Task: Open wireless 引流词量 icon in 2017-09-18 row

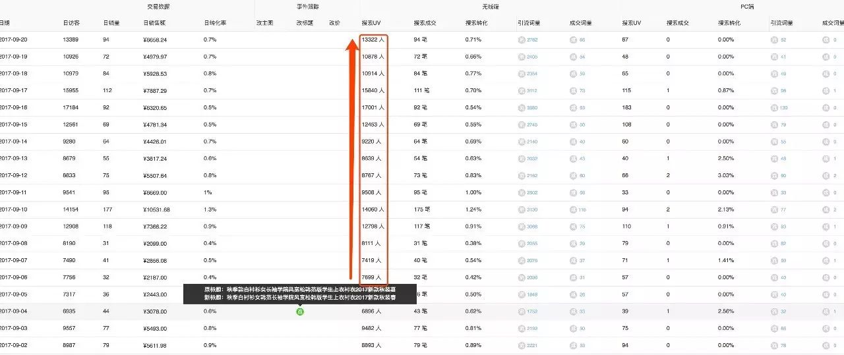Action: tap(522, 74)
